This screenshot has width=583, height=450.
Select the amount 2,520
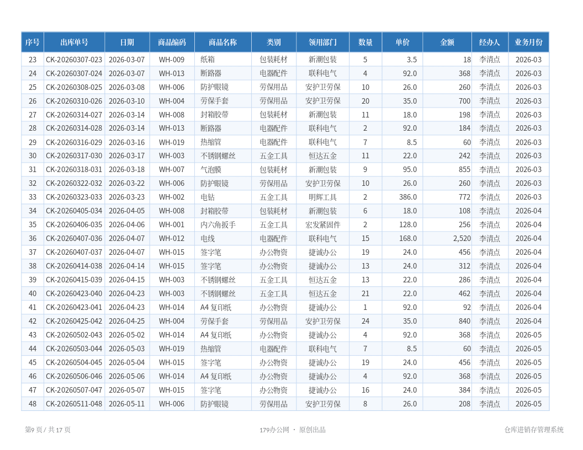462,238
